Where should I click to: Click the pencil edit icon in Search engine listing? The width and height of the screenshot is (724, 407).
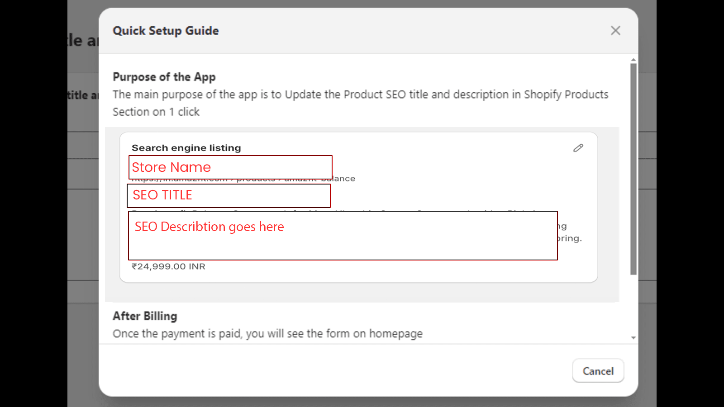(578, 148)
